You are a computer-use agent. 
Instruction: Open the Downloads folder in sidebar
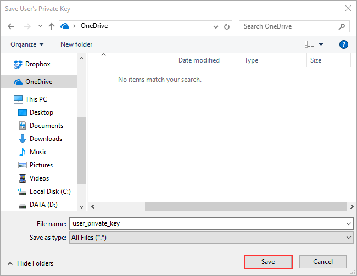[x=46, y=139]
